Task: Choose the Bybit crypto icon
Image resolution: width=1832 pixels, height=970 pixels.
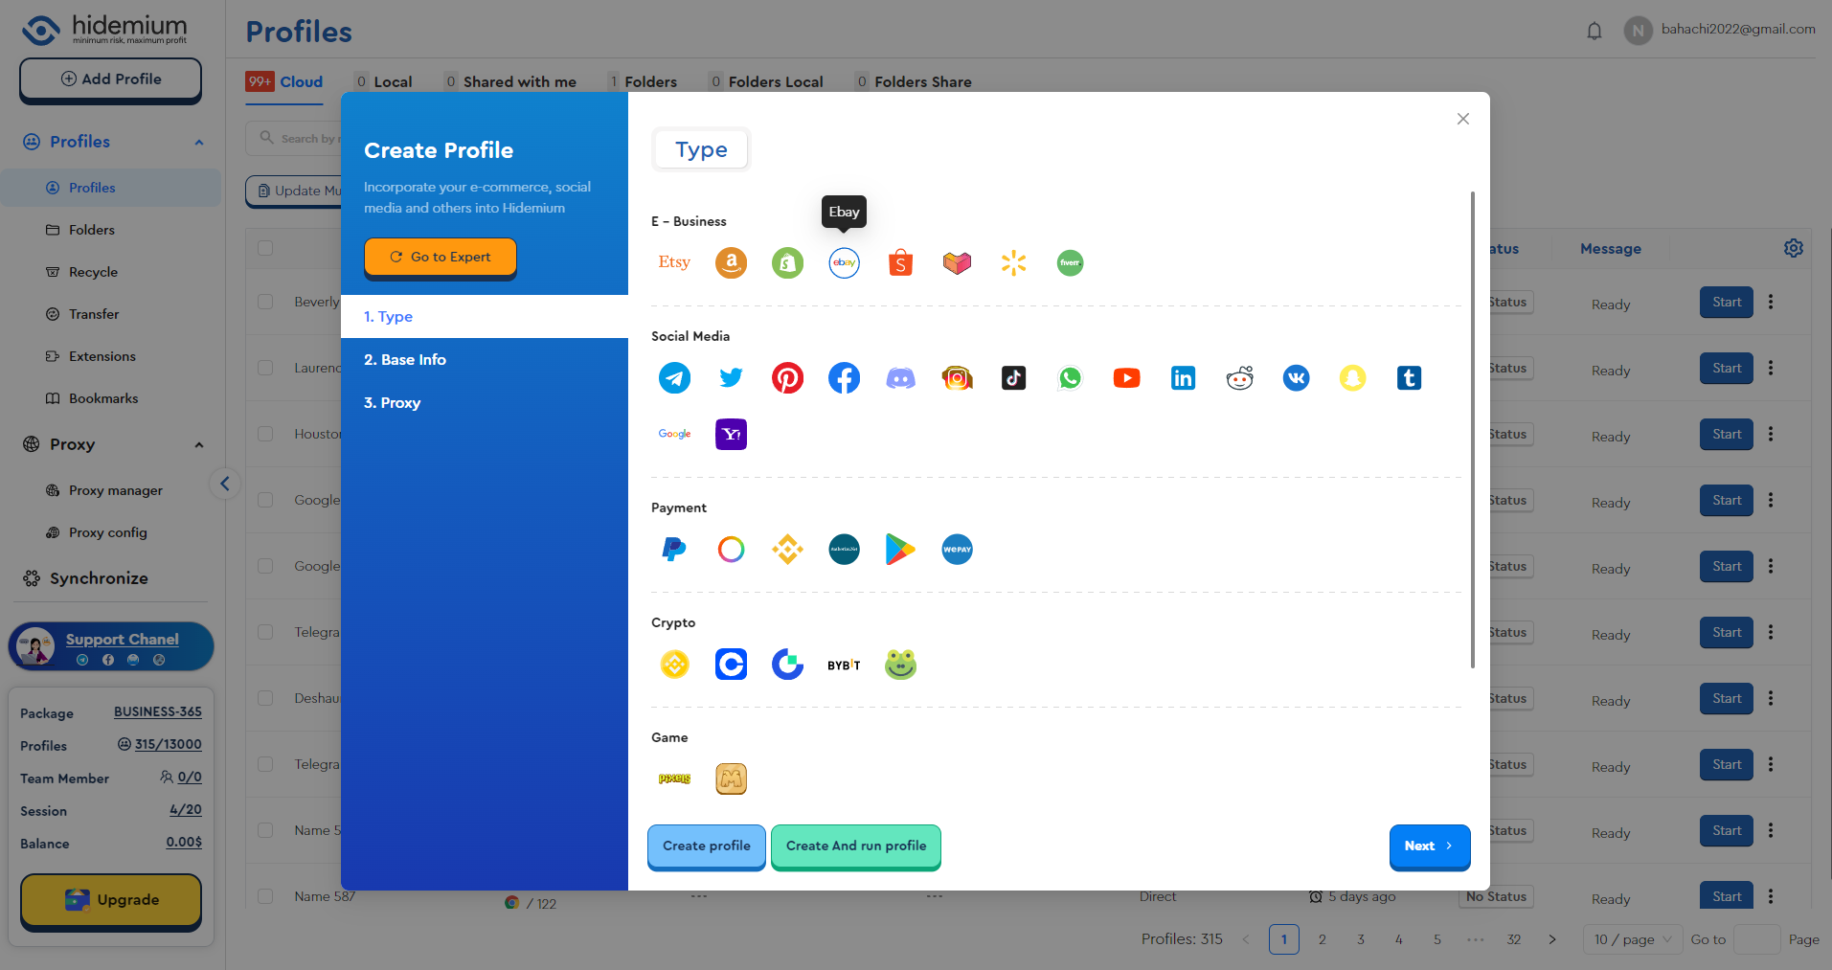Action: tap(844, 665)
